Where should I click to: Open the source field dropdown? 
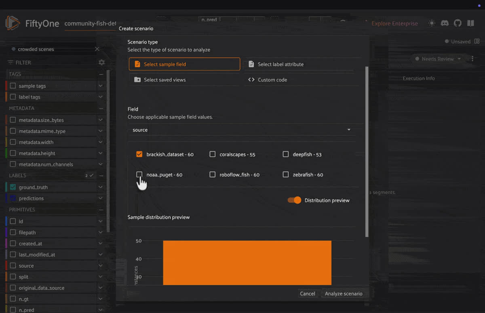tap(242, 130)
